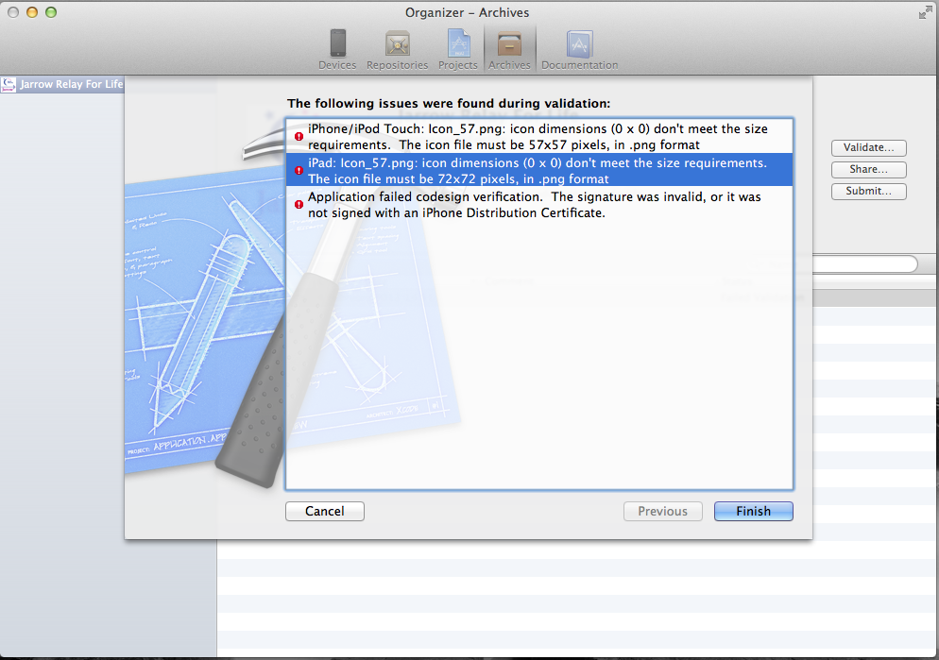
Task: Click Cancel in the validation dialog
Action: tap(325, 511)
